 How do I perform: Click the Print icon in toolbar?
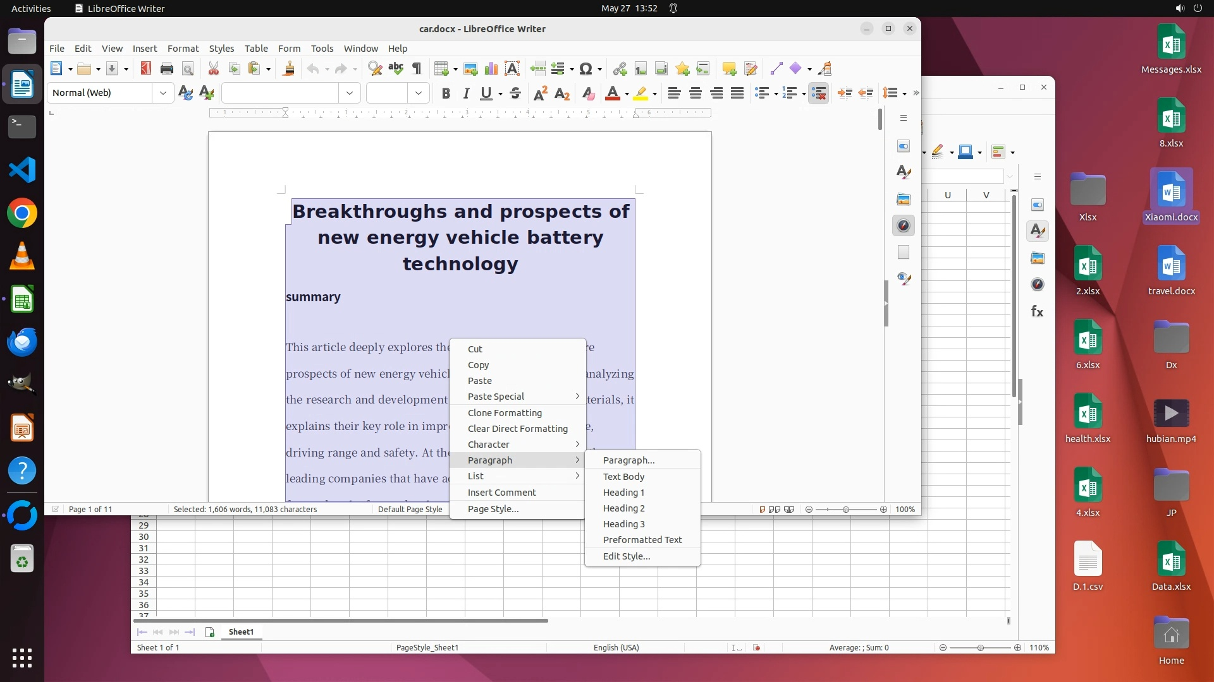[167, 69]
